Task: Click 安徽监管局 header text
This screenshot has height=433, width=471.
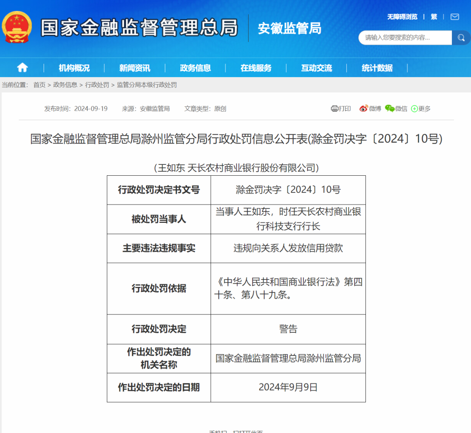Action: point(290,28)
